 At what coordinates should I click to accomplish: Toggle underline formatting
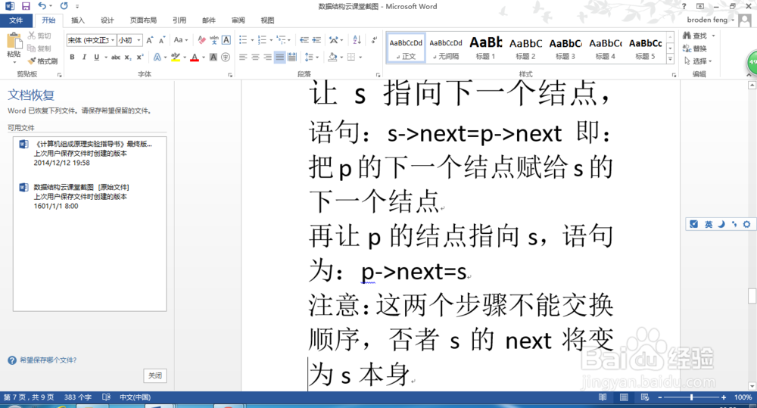(97, 57)
